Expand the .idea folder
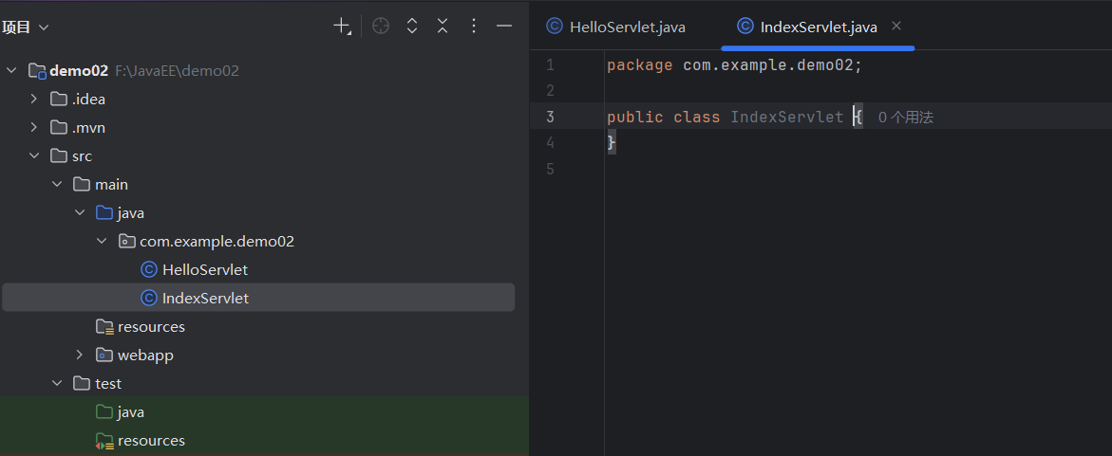 34,100
